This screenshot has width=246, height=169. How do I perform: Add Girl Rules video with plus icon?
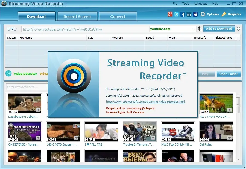coord(229,138)
